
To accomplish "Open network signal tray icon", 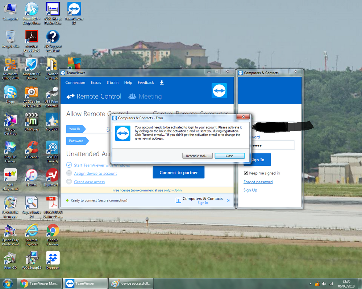I will click(x=331, y=284).
